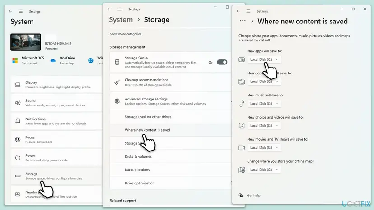Click the Nearby sharing icon

[18, 194]
